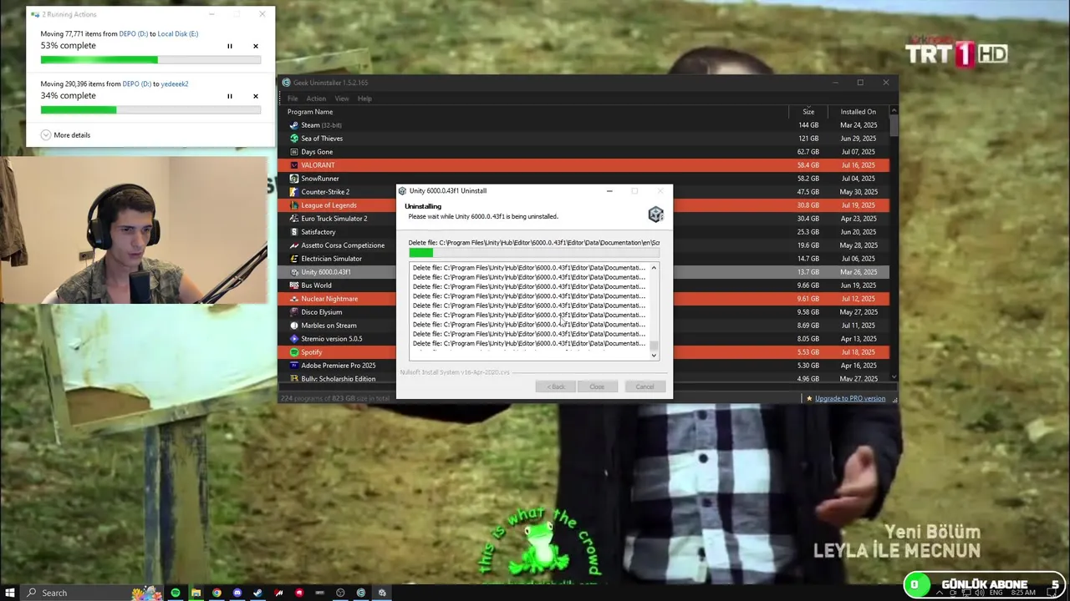
Task: Select the Spotify row icon in the program list
Action: [x=293, y=352]
